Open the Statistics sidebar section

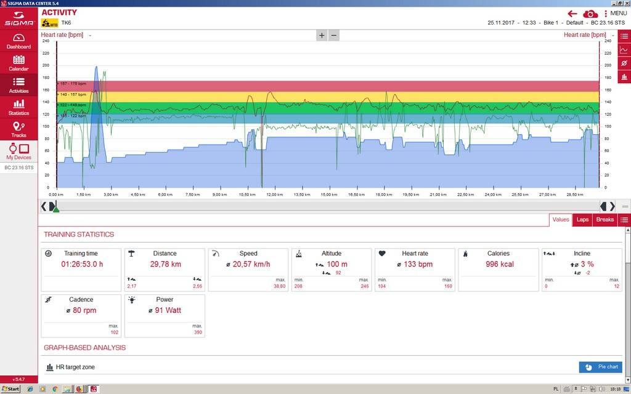point(18,108)
